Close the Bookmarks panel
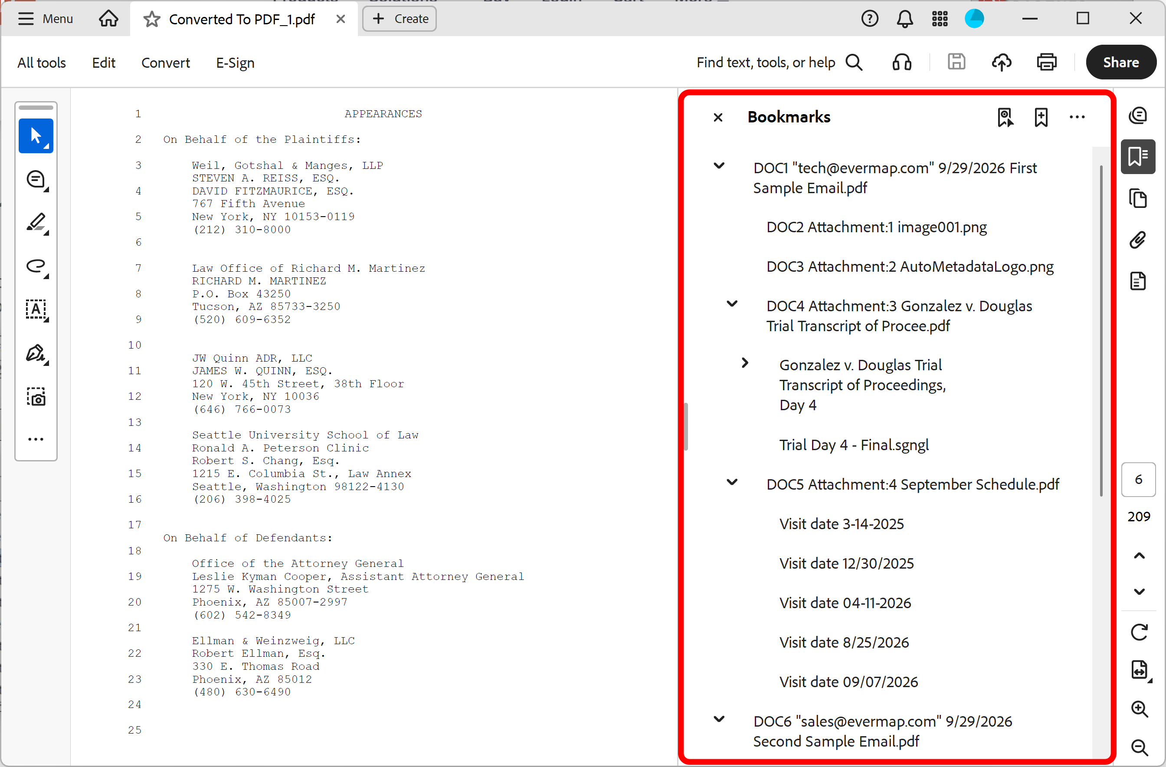This screenshot has width=1166, height=767. coord(718,117)
